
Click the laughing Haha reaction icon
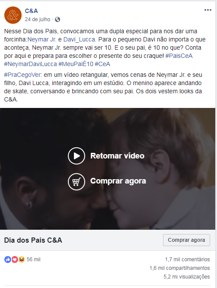tap(22, 260)
